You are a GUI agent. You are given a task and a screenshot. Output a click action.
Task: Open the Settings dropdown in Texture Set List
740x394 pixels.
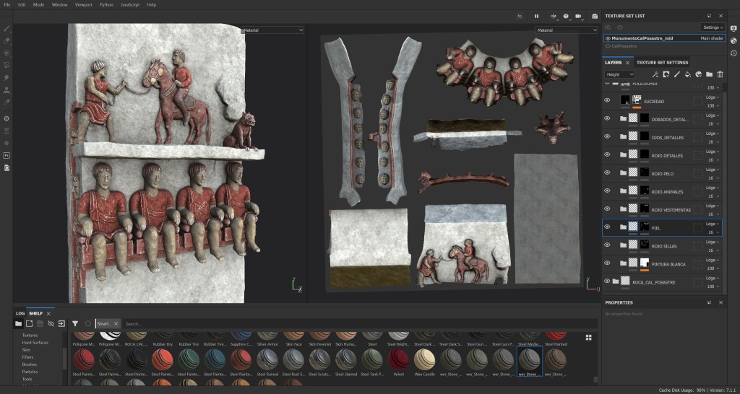pos(712,27)
